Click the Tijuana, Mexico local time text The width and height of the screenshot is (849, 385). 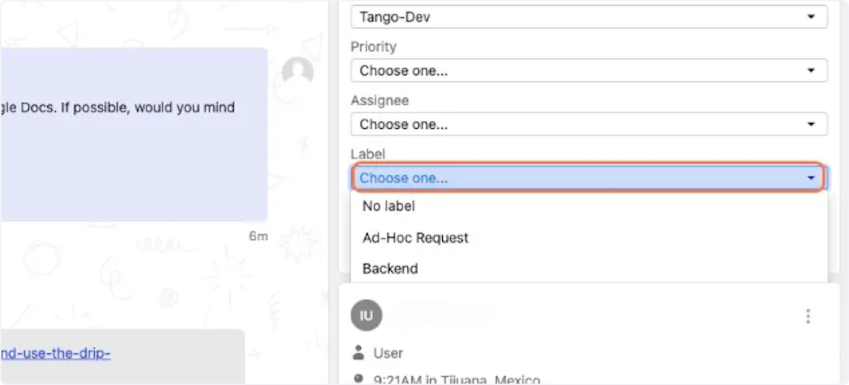tap(457, 380)
